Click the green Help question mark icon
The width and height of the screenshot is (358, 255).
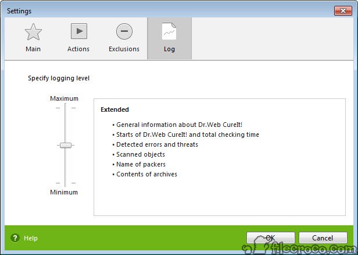[15, 238]
